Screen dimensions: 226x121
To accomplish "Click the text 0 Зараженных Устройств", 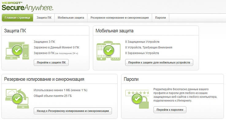I will (142, 53).
